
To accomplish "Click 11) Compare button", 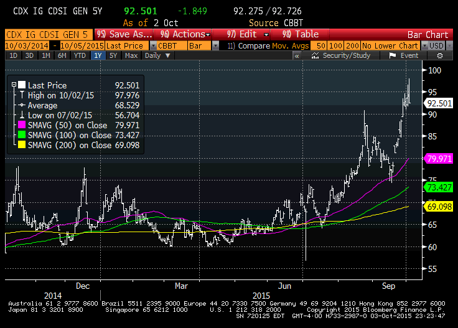I will point(249,46).
